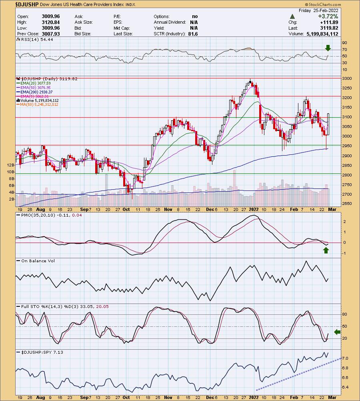Click the header Volume value 5,199,834,112

(322, 34)
